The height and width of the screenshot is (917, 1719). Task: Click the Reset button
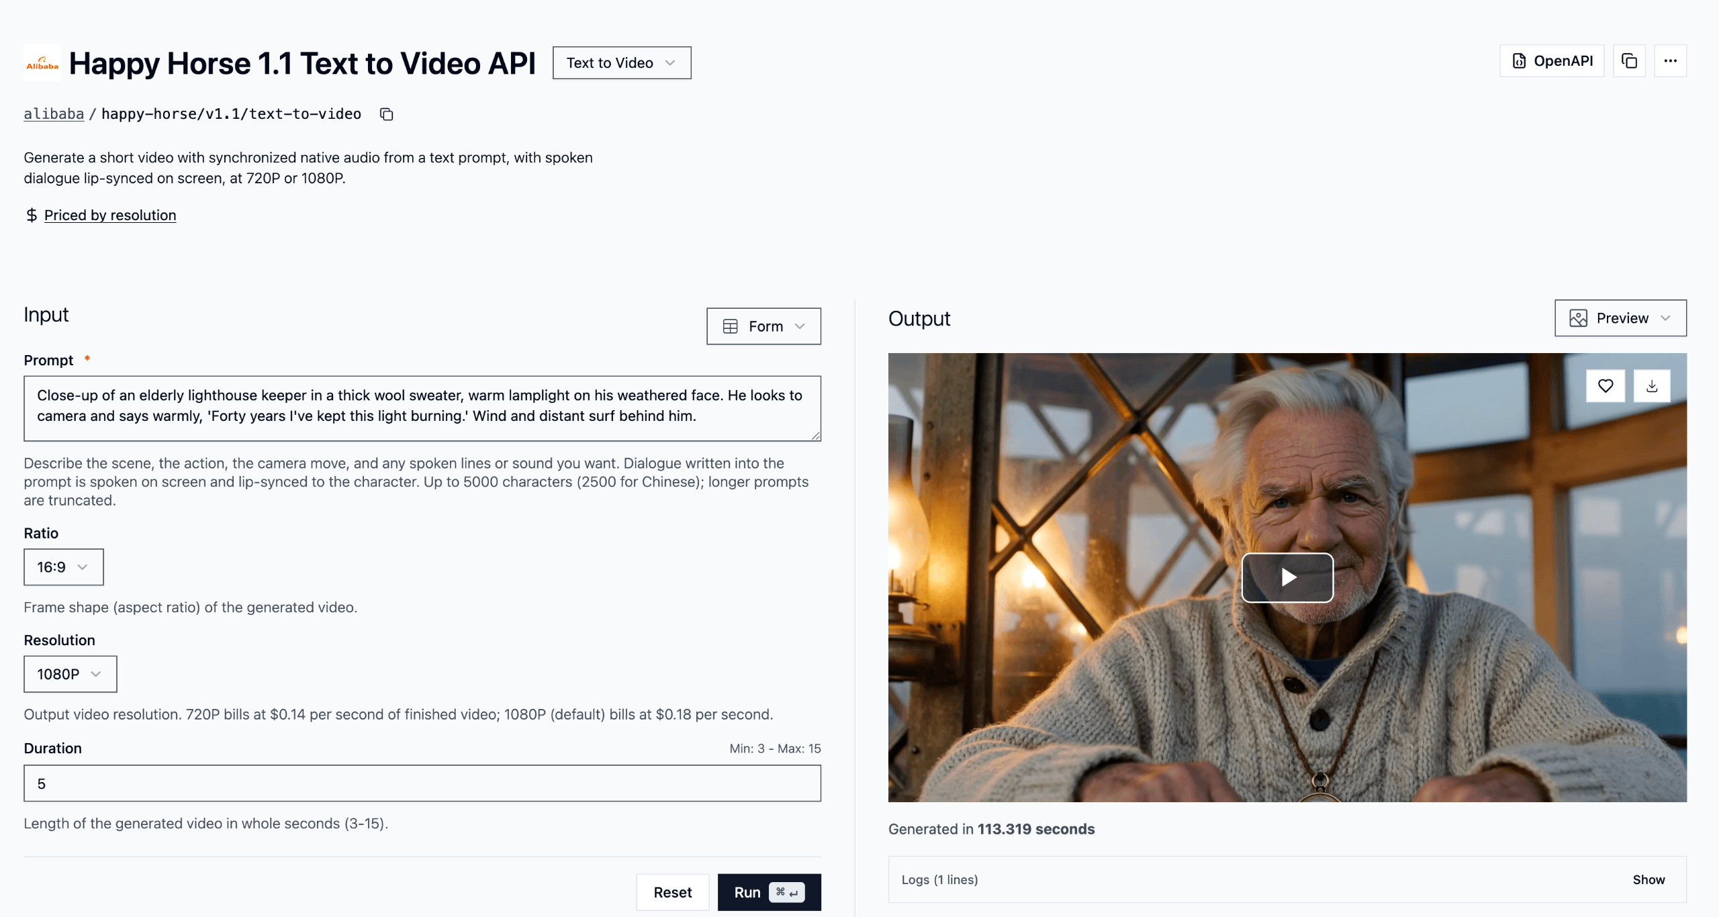coord(672,892)
